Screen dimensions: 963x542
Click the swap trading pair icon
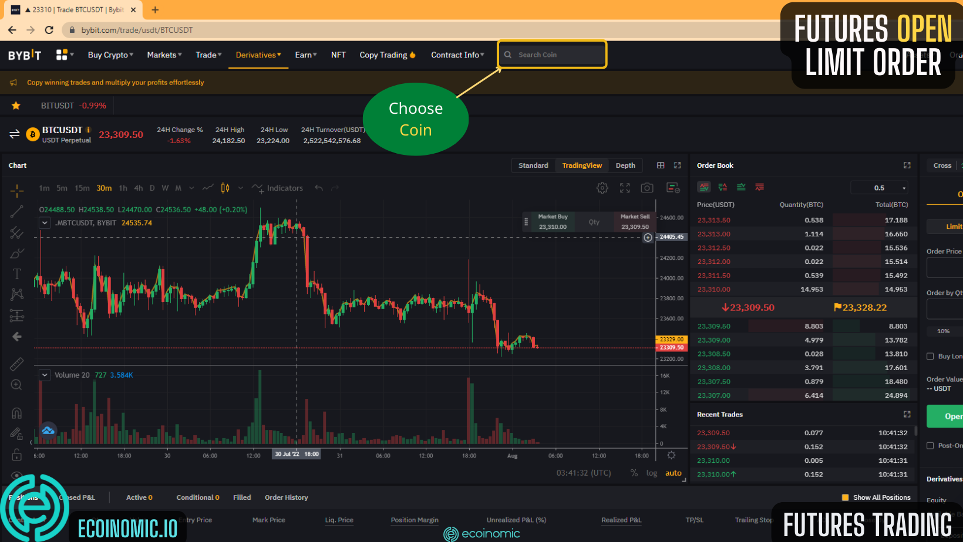coord(15,134)
